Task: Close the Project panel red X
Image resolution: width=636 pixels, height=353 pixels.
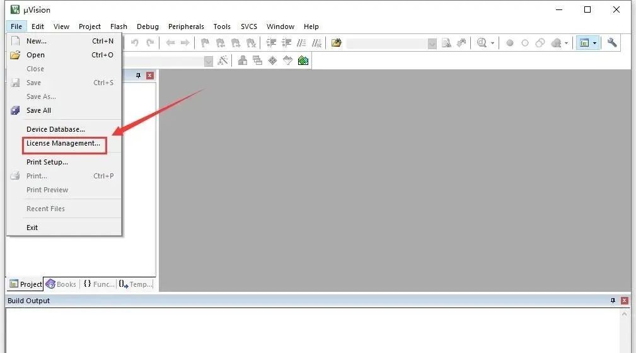Action: coord(149,76)
